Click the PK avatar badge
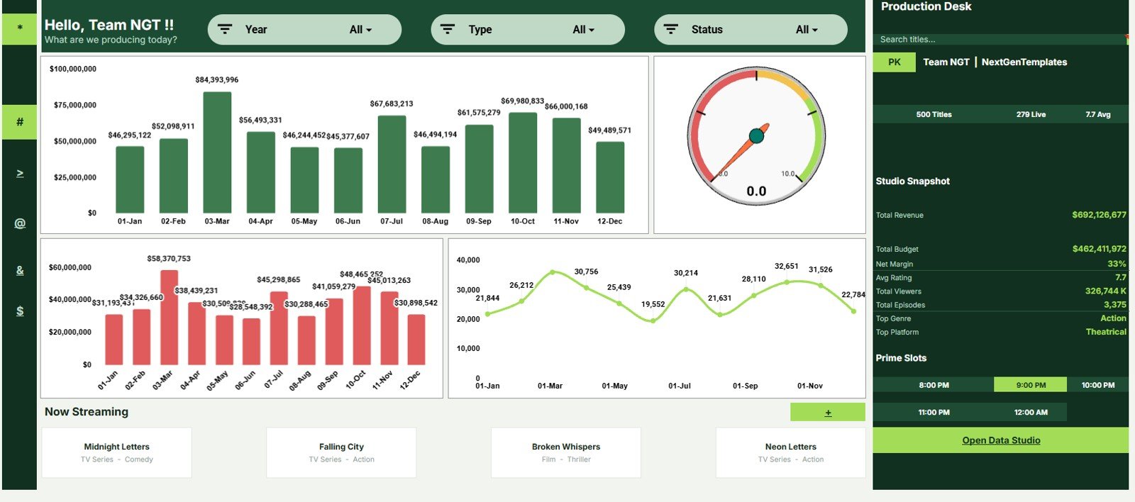The image size is (1135, 502). pos(895,62)
